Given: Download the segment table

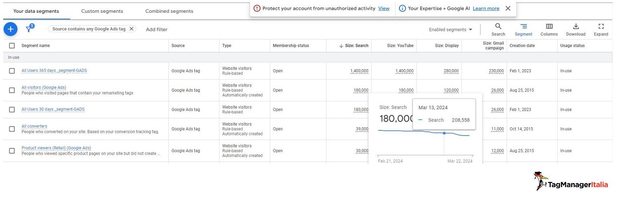Looking at the screenshot, I should click(576, 29).
